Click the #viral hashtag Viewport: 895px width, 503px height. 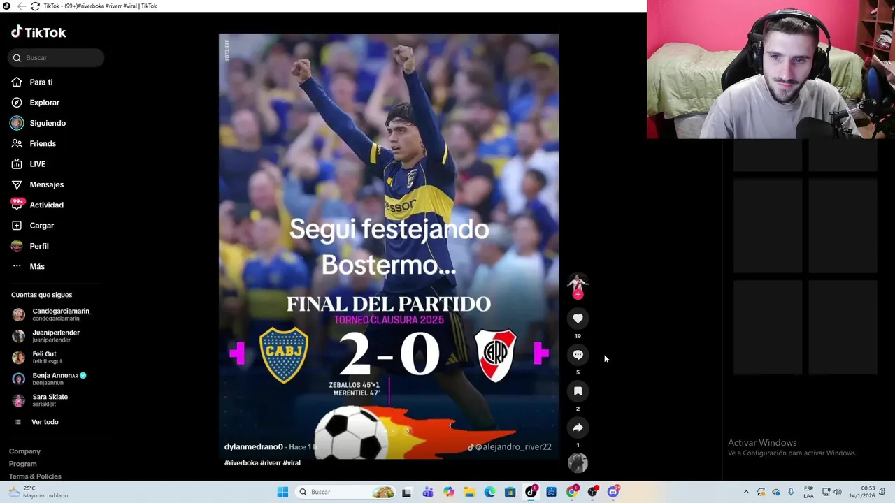(x=292, y=463)
